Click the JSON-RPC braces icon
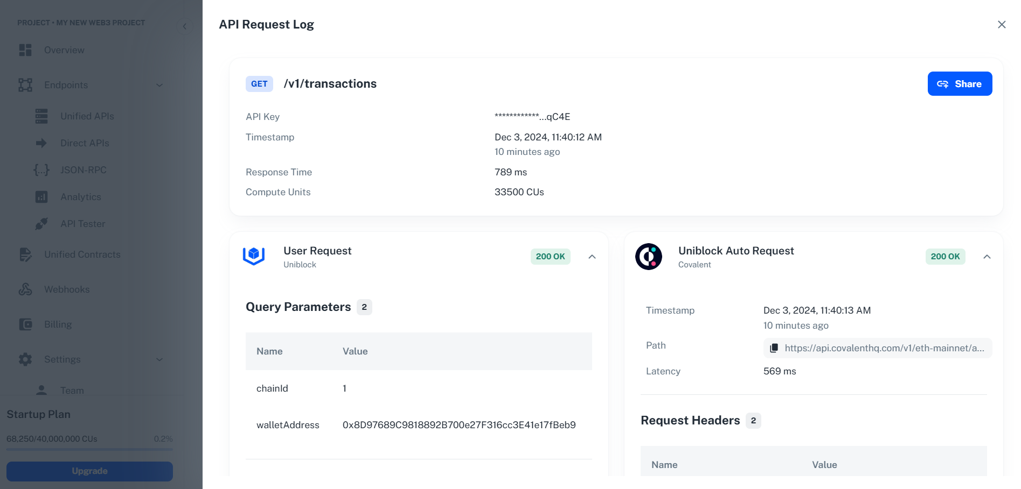 (41, 170)
